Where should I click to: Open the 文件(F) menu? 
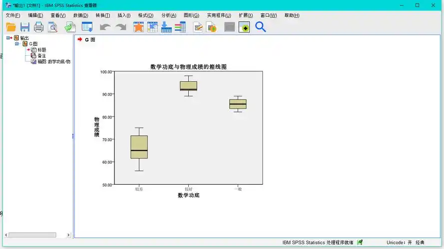[x=13, y=15]
